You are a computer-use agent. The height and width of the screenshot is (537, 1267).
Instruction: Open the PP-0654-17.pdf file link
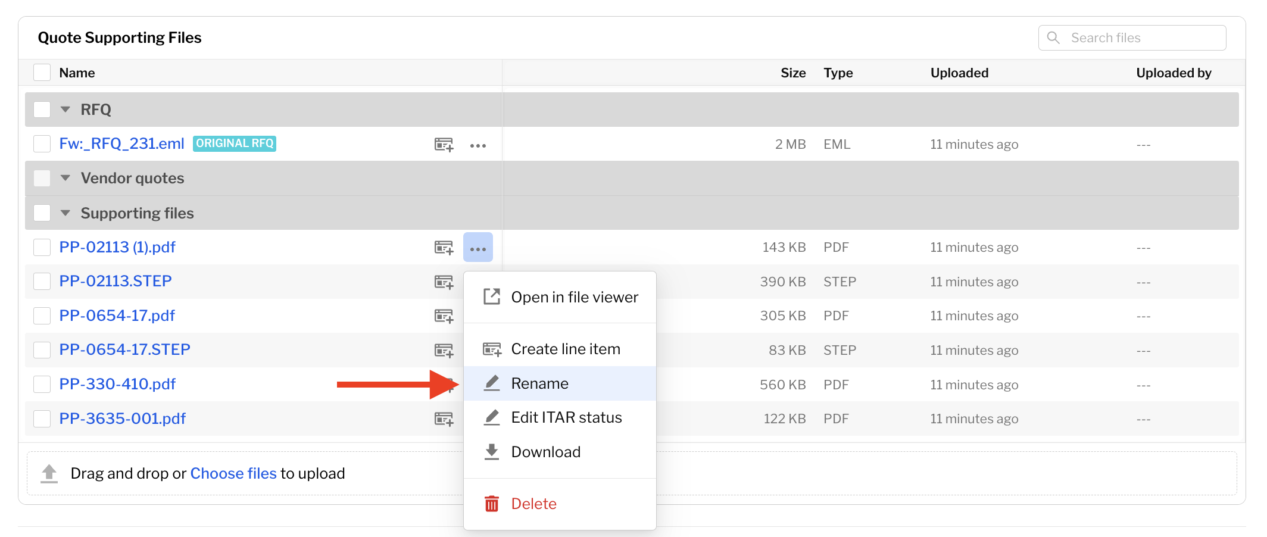pos(117,316)
